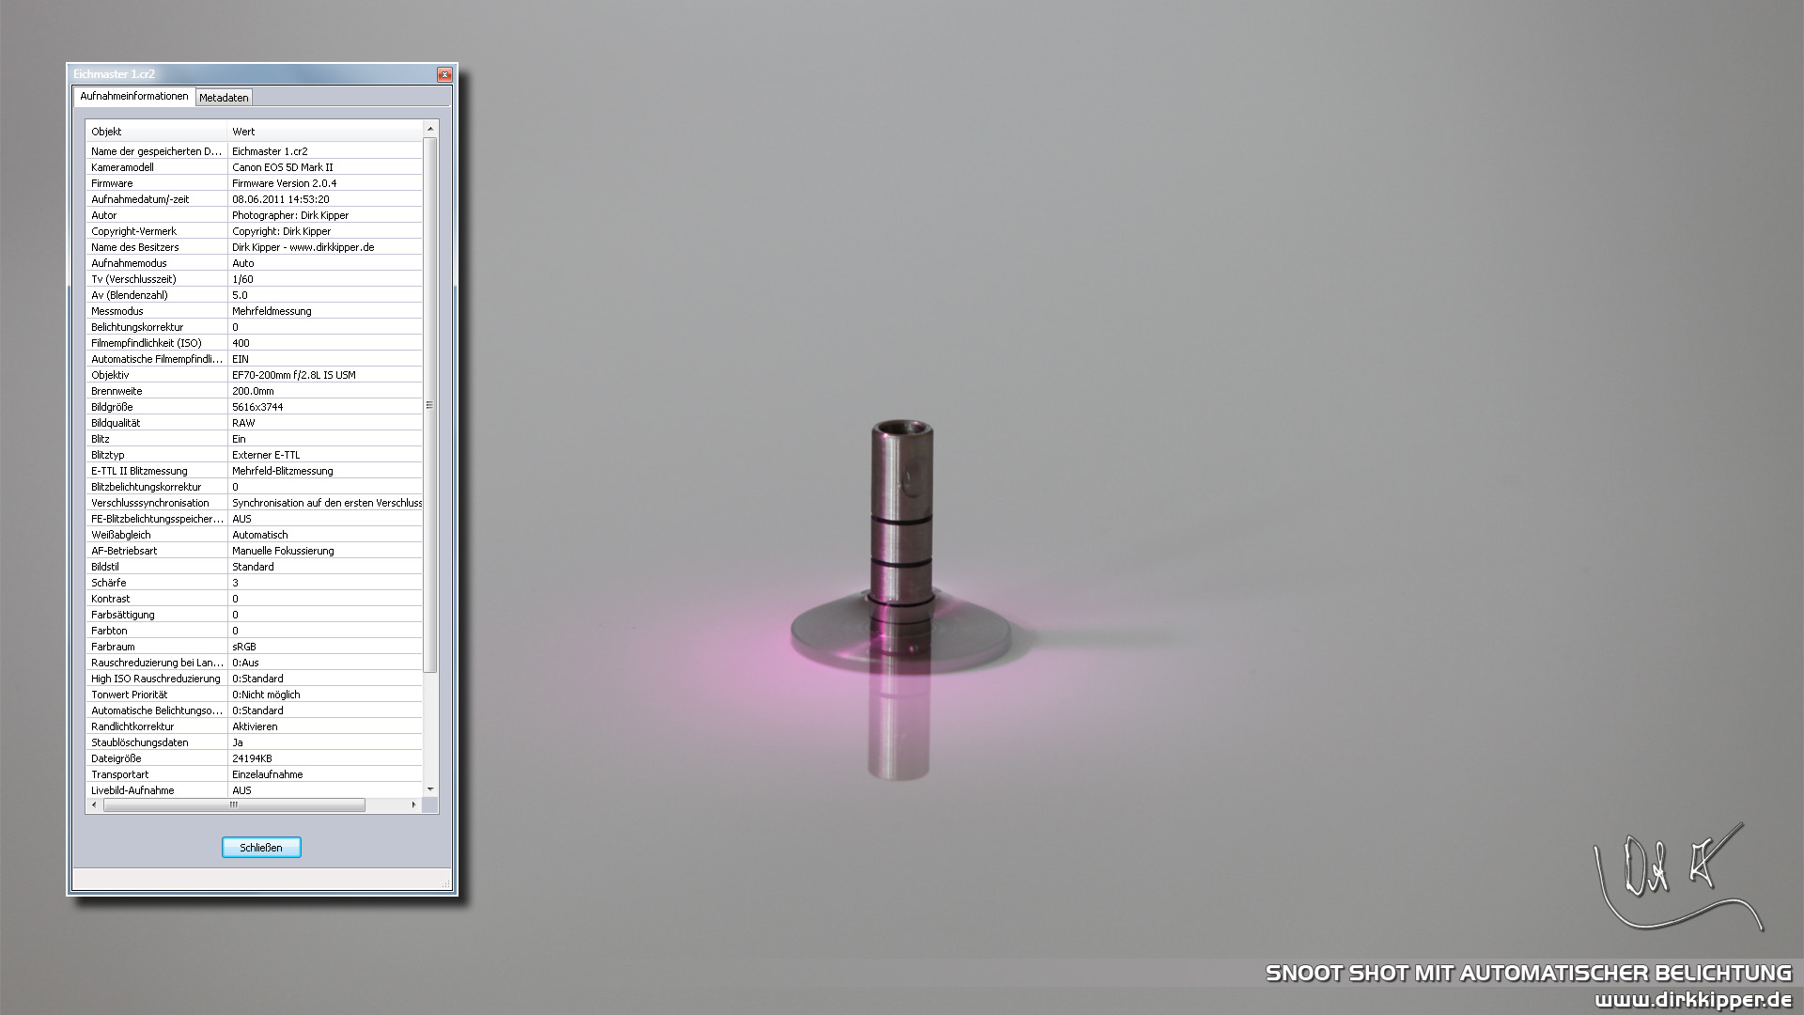Click the horizontal scrollbar right arrow

(x=413, y=805)
